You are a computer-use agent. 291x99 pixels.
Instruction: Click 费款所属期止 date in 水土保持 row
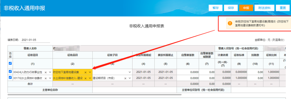point(165,78)
